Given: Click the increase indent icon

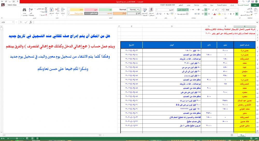Looking at the screenshot, I should click(x=196, y=14).
